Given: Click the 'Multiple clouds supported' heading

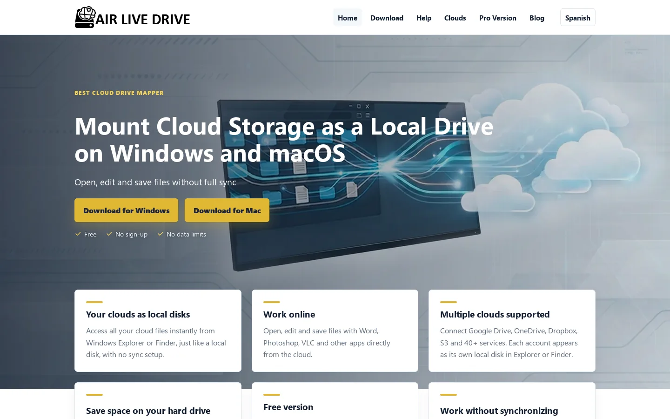Looking at the screenshot, I should 495,314.
